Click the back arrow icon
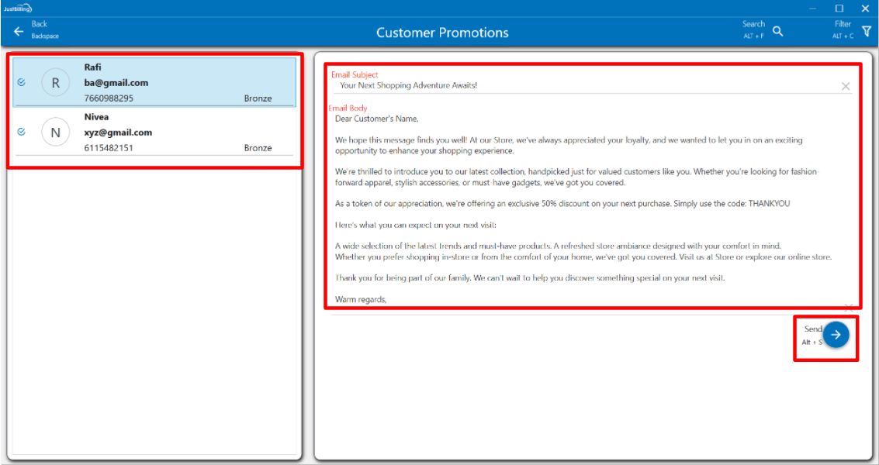 click(x=19, y=32)
